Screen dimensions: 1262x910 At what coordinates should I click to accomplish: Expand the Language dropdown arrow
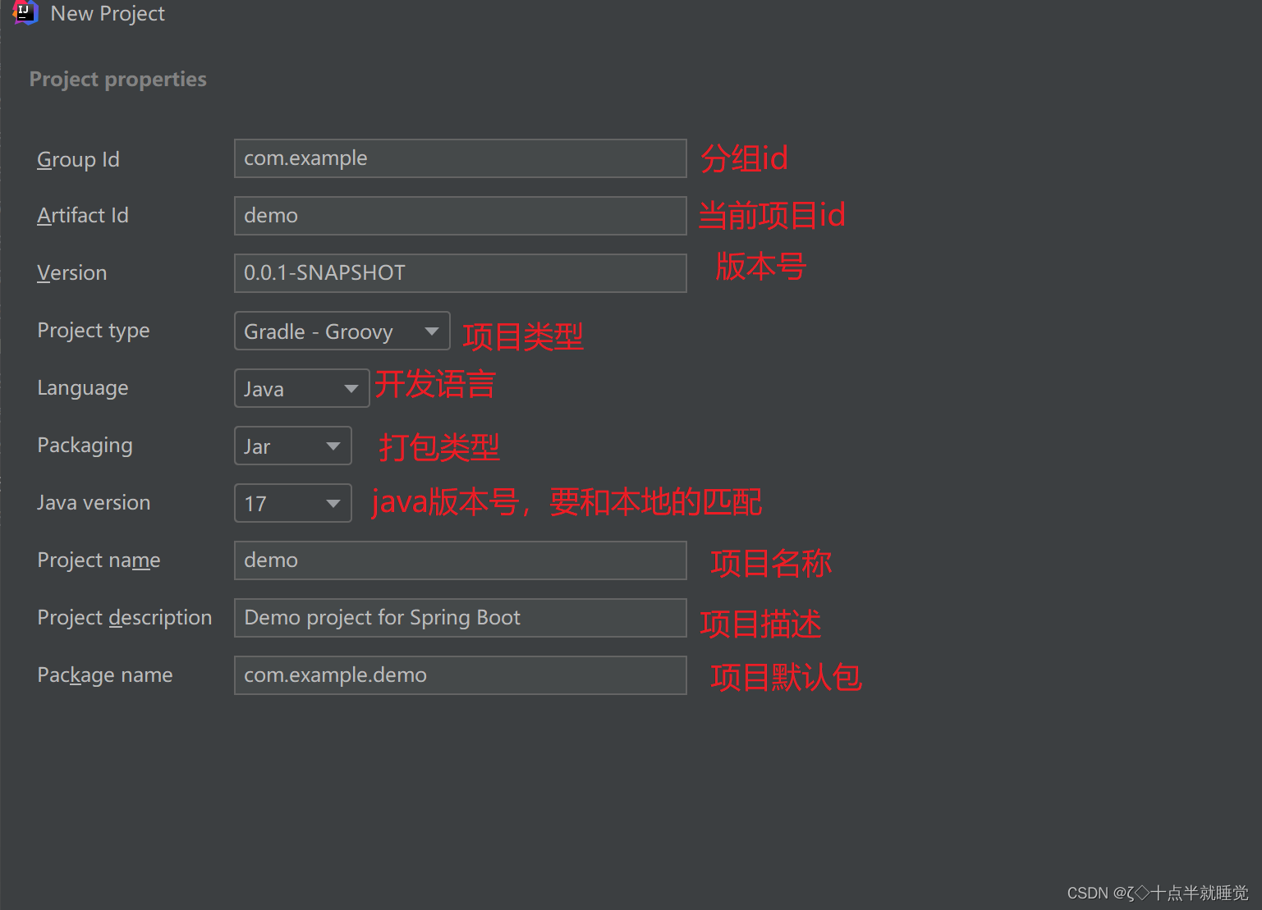pos(351,389)
